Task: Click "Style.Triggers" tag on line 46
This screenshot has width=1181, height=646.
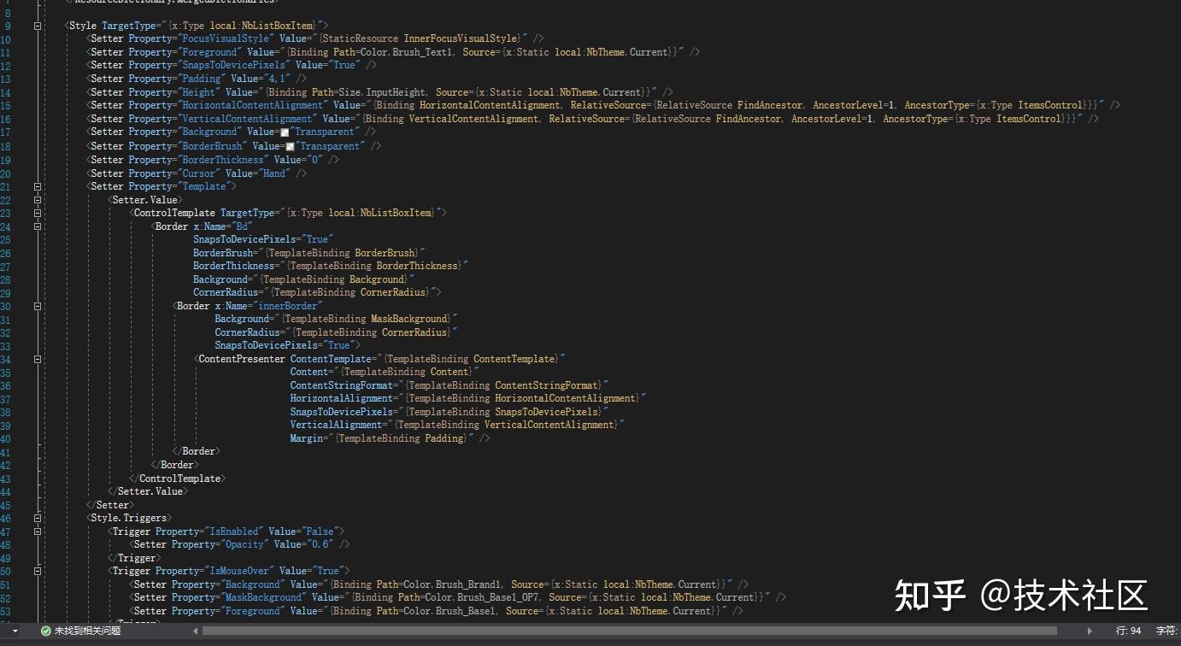Action: point(129,518)
